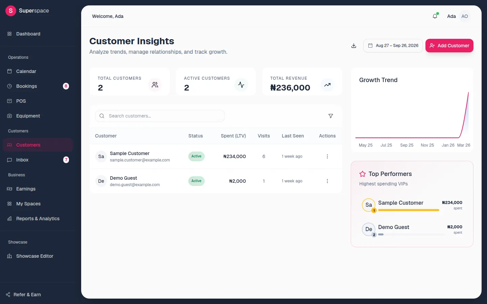Sort by the Last Seen column header
This screenshot has width=487, height=304.
pos(293,136)
